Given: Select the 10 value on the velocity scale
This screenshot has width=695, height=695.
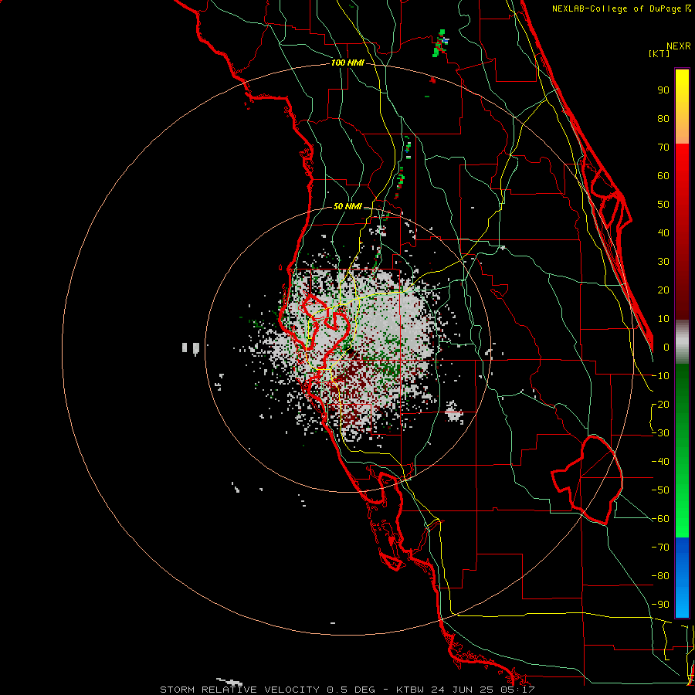Looking at the screenshot, I should (x=663, y=319).
